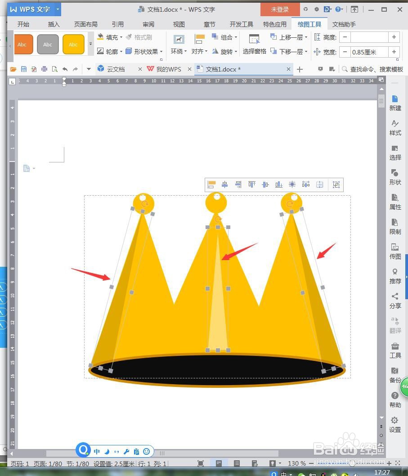Apply the yellow Abc shape style
This screenshot has width=408, height=476.
tap(73, 45)
